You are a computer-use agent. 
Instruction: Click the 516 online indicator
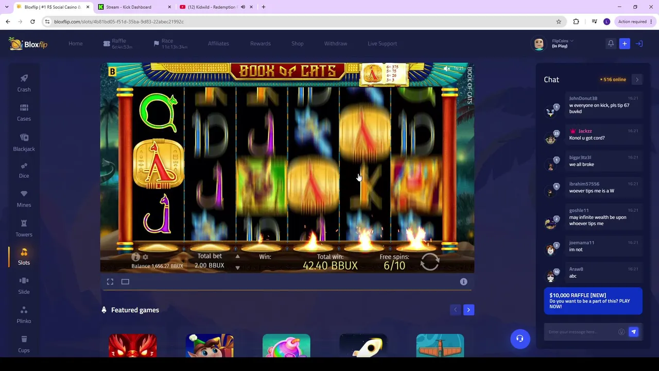613,80
